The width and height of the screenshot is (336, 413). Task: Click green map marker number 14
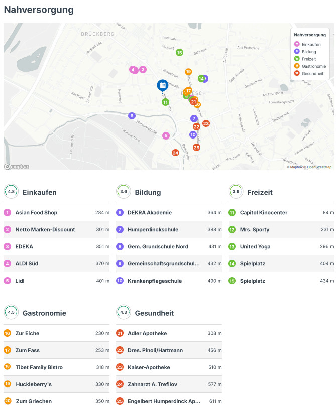point(201,78)
